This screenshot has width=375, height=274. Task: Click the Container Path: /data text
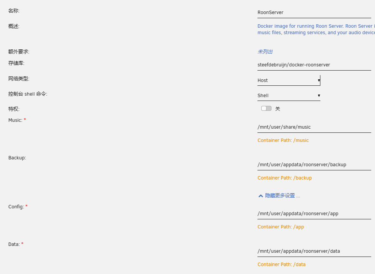click(x=281, y=265)
